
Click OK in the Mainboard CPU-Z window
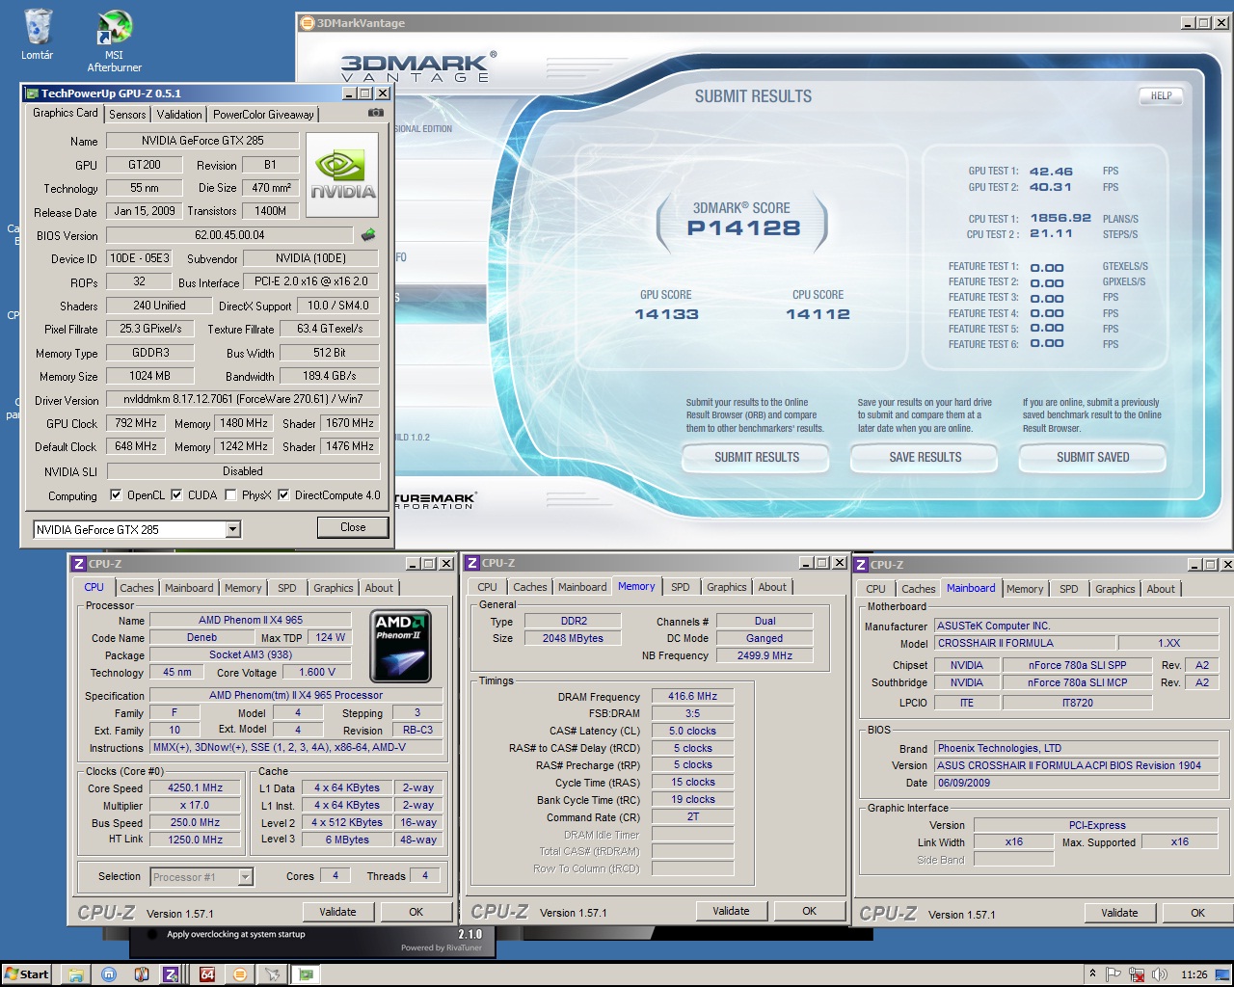click(x=1197, y=913)
